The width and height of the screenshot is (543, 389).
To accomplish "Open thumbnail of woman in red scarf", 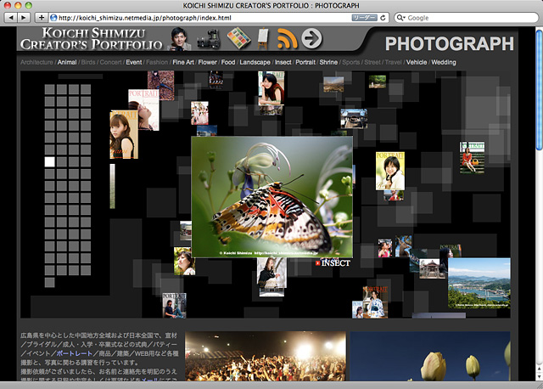I will coord(271,88).
